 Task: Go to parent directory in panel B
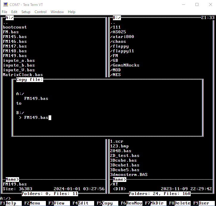coord(113,23)
